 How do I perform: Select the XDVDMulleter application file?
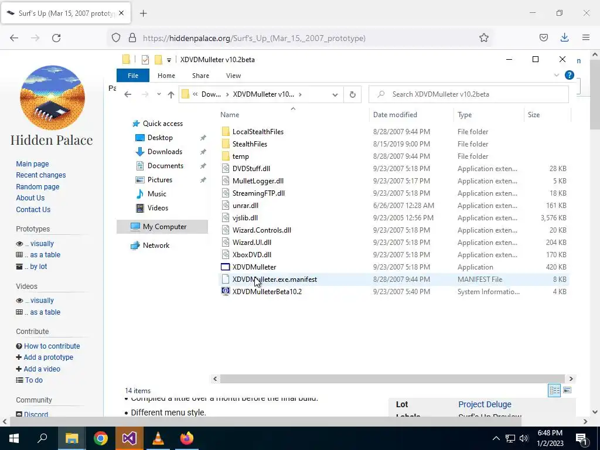click(x=254, y=267)
